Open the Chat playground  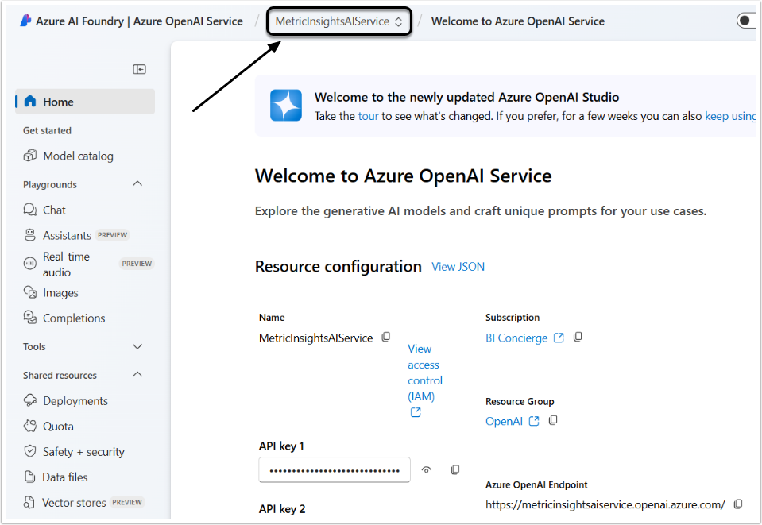[54, 210]
